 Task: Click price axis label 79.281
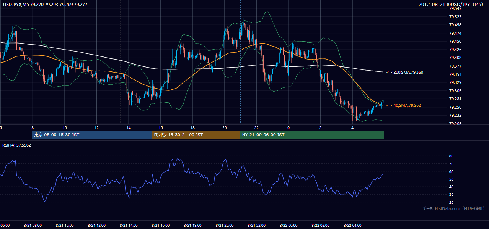tap(455, 99)
